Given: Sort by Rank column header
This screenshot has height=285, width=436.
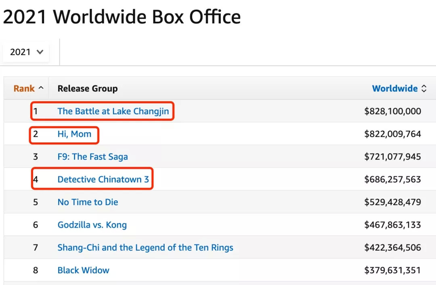Looking at the screenshot, I should pyautogui.click(x=24, y=89).
